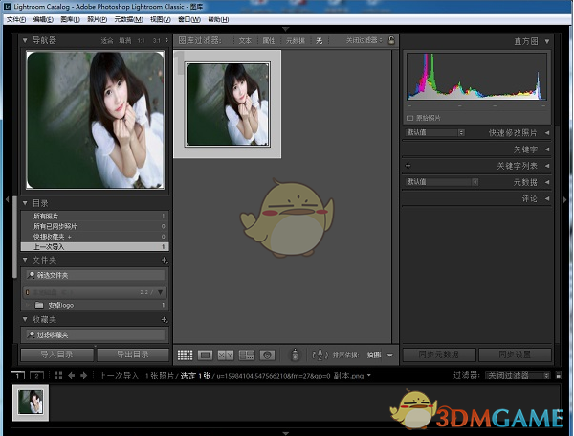Toggle the 原始照片 checkbox under histogram
This screenshot has height=436, width=574.
coord(410,117)
